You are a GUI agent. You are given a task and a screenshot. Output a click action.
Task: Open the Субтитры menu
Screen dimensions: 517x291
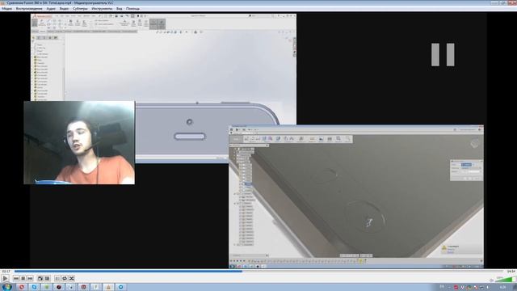80,9
